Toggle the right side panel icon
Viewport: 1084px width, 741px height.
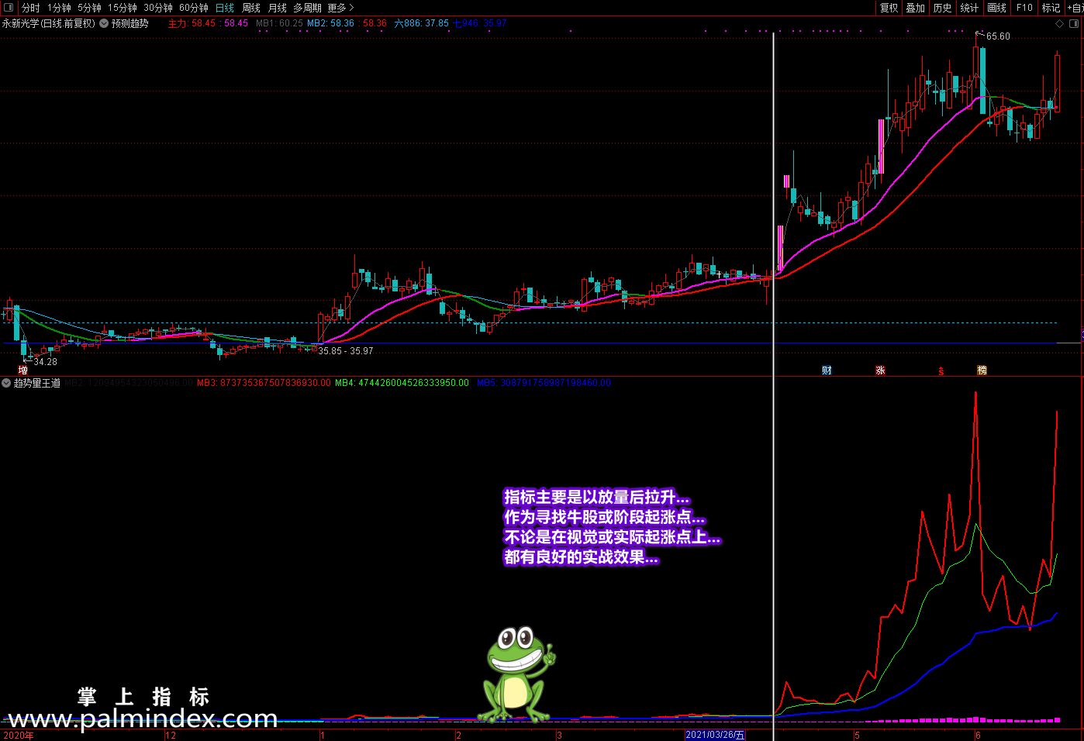1074,23
